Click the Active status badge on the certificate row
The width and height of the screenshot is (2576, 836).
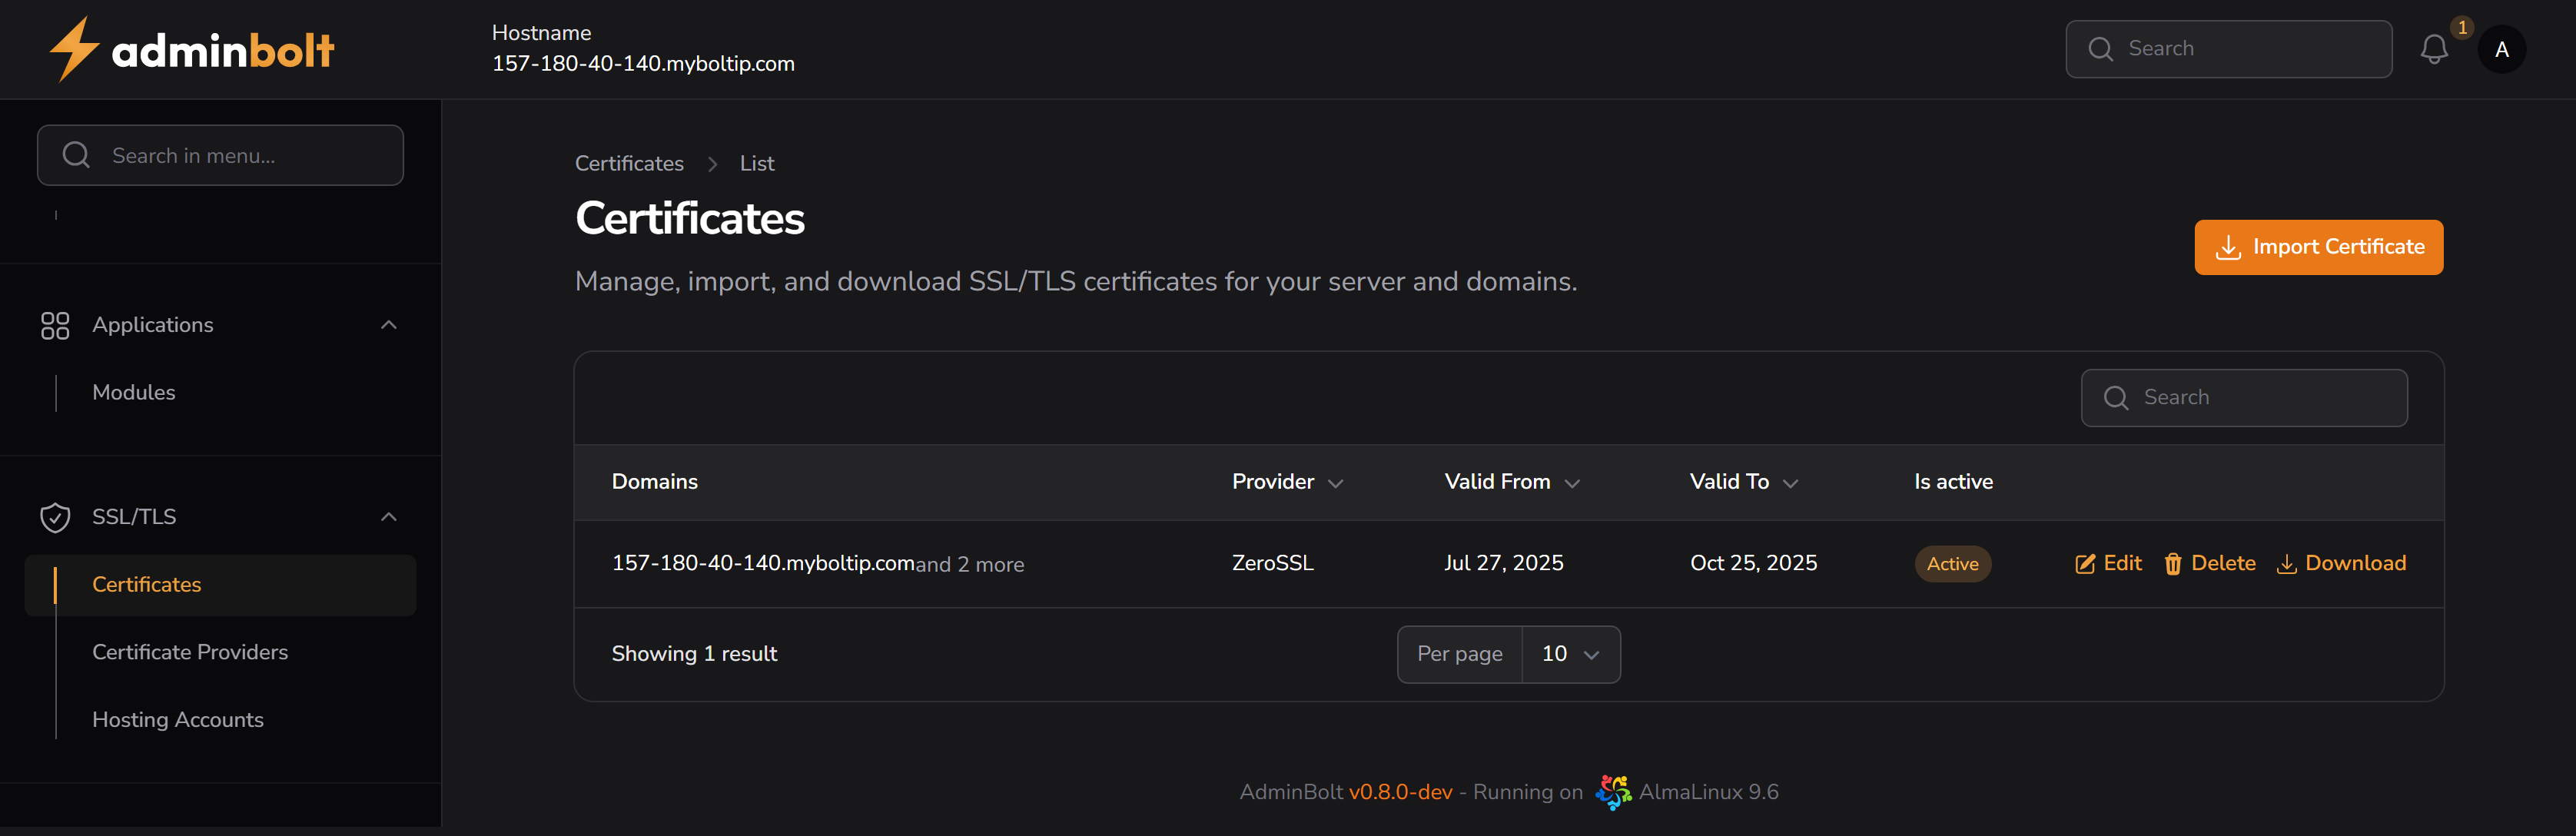pos(1952,563)
